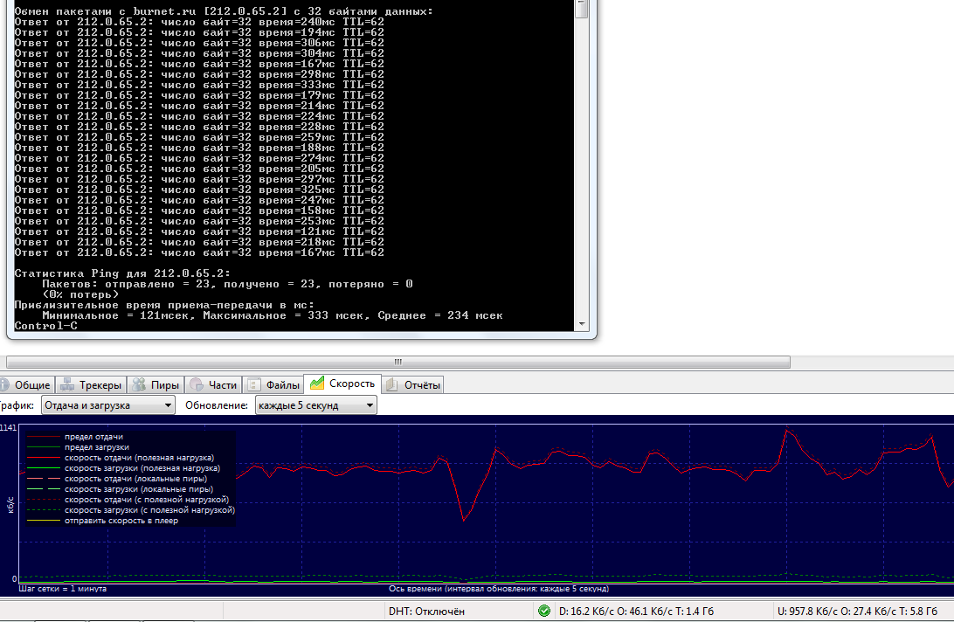Open the Обновление dropdown showing каждые 5 секунд
The width and height of the screenshot is (954, 622).
[x=315, y=405]
